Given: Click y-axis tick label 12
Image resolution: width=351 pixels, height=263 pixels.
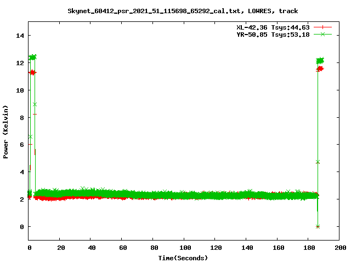Looking at the screenshot, I should pyautogui.click(x=20, y=63).
